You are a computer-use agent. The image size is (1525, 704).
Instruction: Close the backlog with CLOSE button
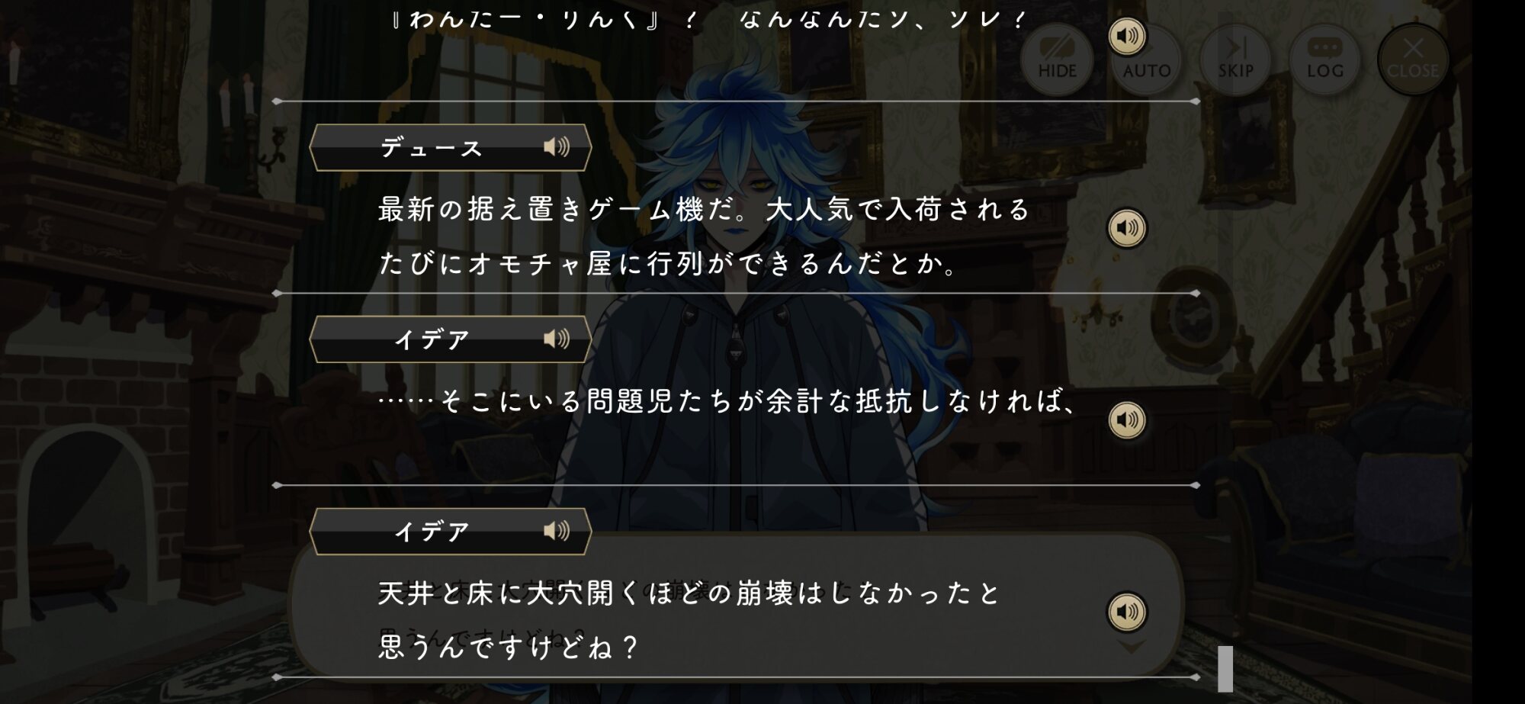1413,59
